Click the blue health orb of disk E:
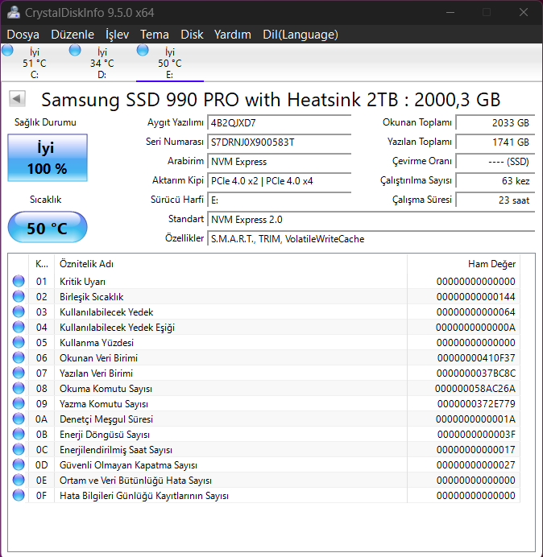 tap(143, 51)
